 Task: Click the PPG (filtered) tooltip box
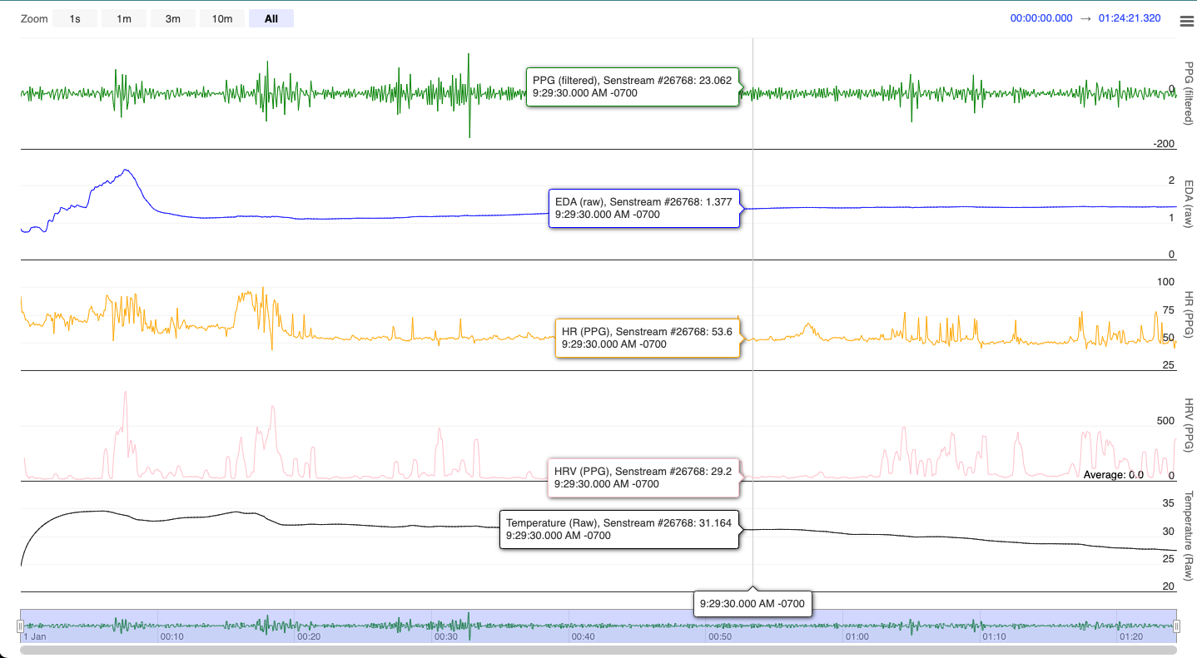(632, 87)
